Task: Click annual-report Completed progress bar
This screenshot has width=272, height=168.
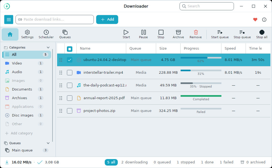Action: tap(201, 96)
